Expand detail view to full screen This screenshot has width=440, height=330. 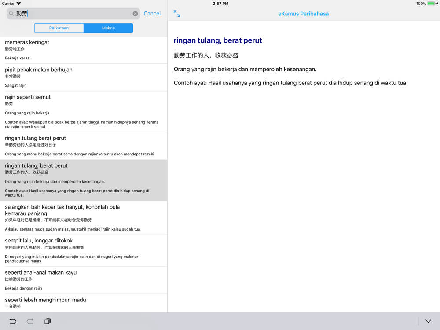(177, 14)
